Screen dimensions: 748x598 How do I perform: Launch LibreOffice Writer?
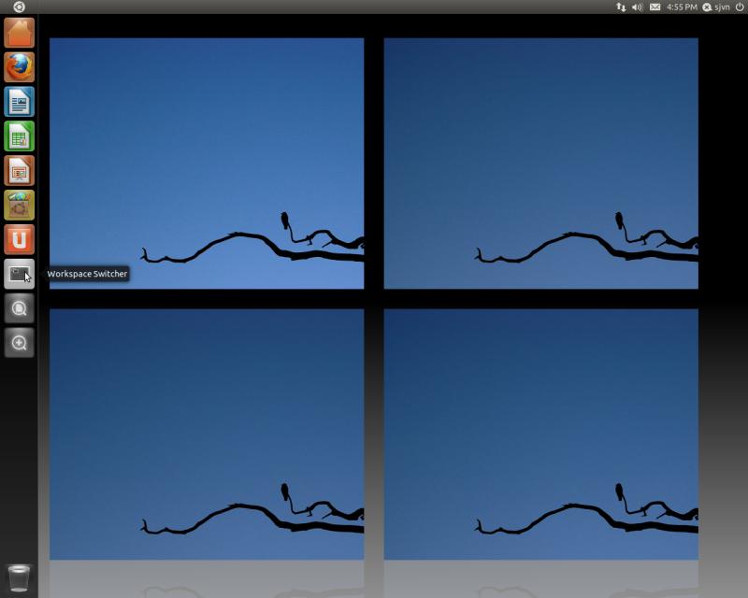[x=17, y=100]
